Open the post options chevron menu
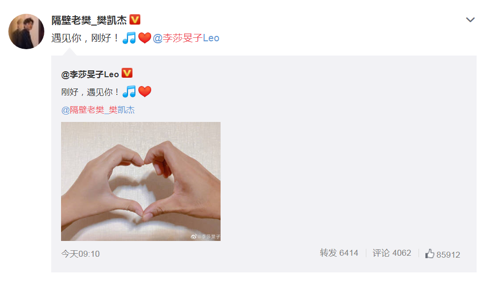Viewport: 485px width, 297px height. [x=470, y=20]
